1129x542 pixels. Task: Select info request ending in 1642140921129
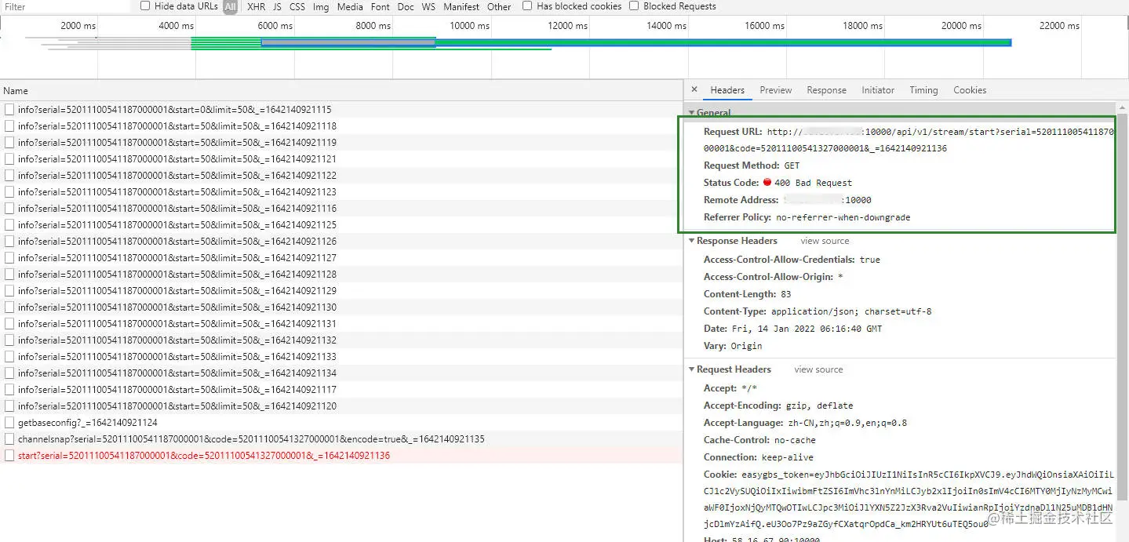[x=341, y=291]
